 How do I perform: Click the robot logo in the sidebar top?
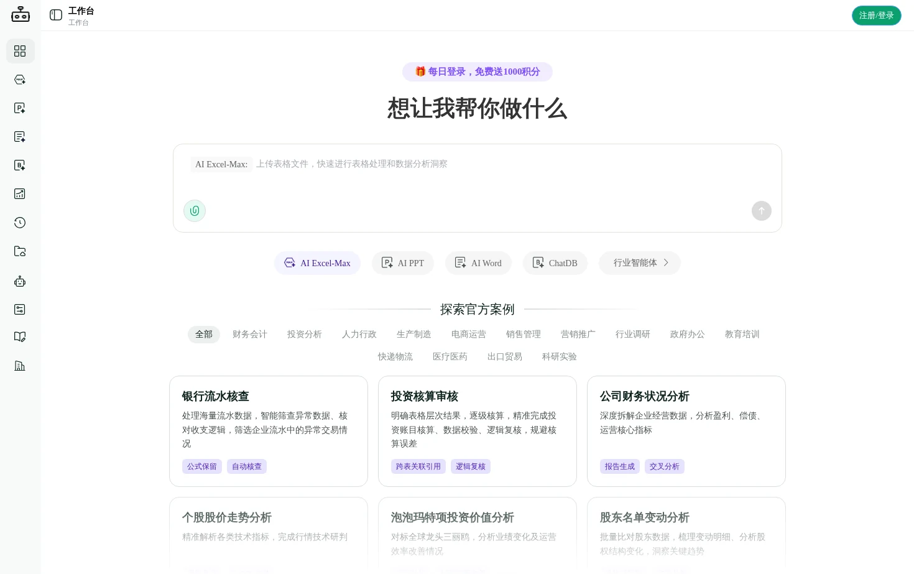tap(21, 14)
